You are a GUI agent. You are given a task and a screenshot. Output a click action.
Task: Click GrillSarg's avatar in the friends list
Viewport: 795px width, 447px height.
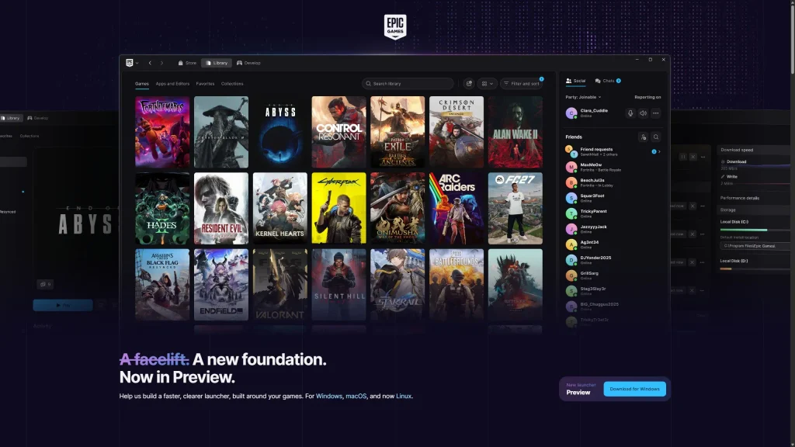pyautogui.click(x=571, y=275)
